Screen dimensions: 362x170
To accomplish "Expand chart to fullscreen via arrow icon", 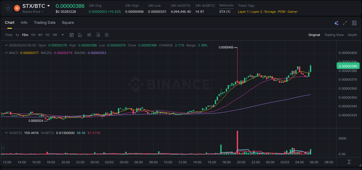I will [345, 23].
